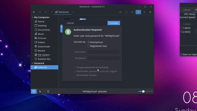Click the forward navigation arrow

(40, 12)
